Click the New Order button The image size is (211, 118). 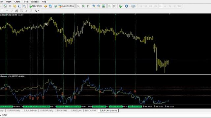pos(36,6)
